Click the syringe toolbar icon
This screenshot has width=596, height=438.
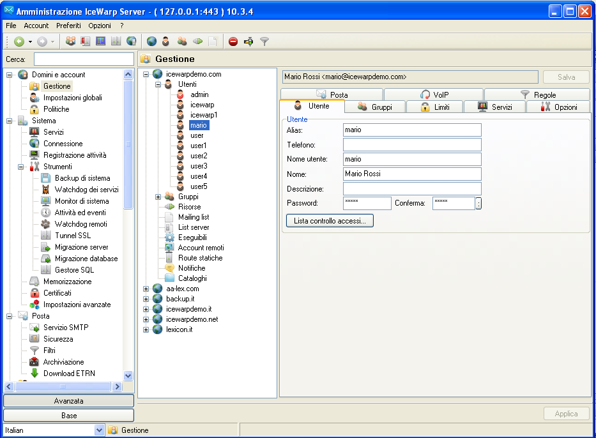[x=248, y=42]
